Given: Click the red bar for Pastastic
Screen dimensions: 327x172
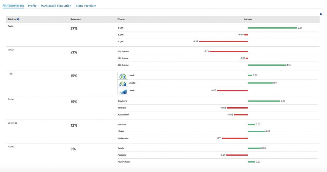Looking at the screenshot, I should [237, 155].
